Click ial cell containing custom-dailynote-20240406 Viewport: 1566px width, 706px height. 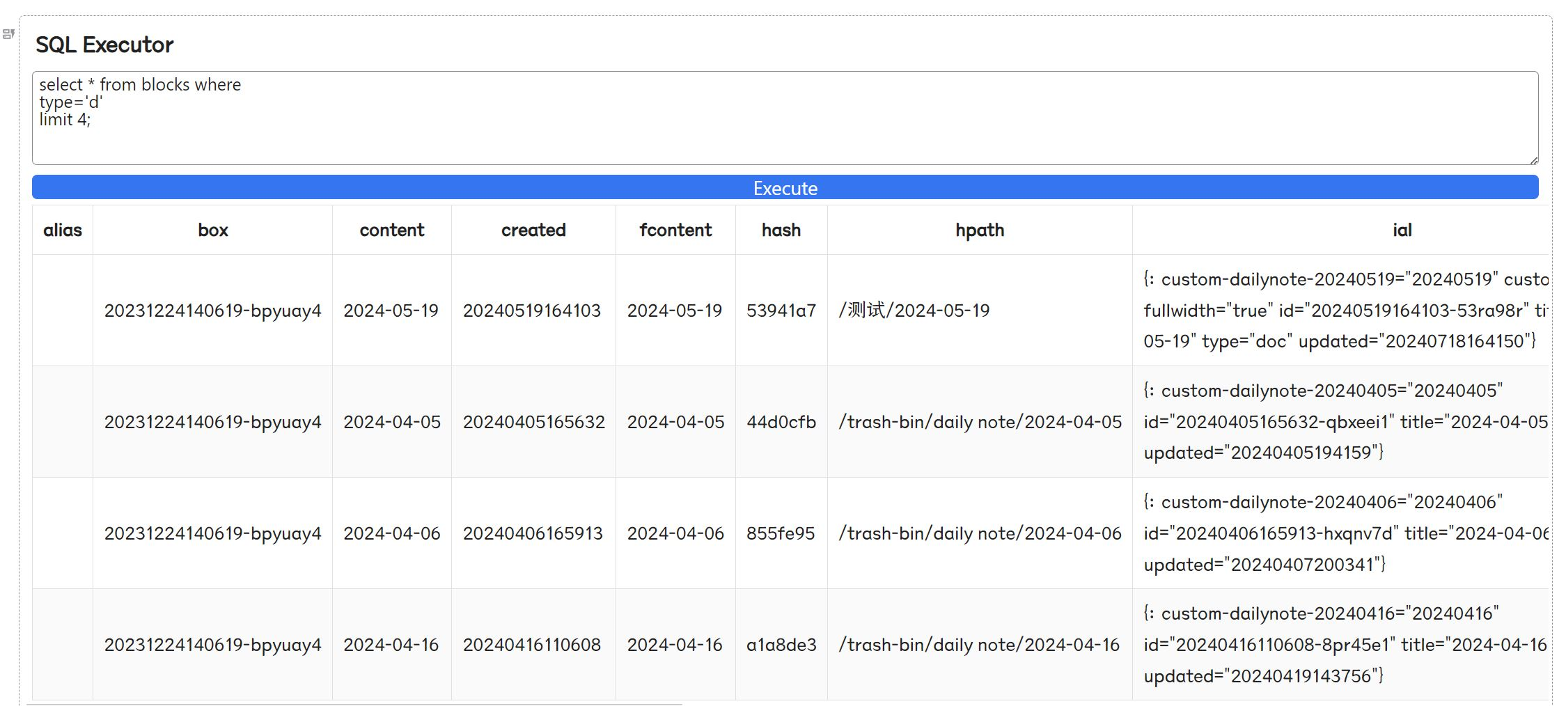click(x=1340, y=533)
